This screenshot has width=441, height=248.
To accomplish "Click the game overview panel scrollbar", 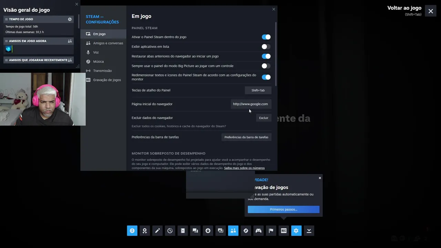I will pos(79,21).
